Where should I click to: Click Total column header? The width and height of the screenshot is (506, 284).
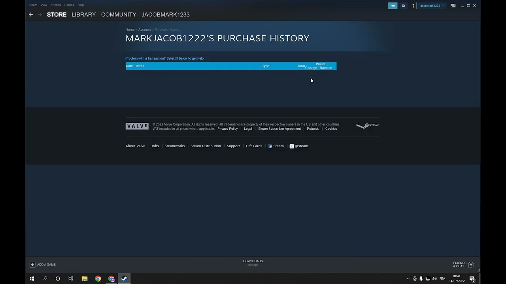pyautogui.click(x=301, y=66)
